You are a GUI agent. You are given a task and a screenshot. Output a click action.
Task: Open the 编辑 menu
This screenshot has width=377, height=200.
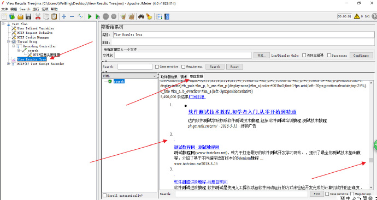[14, 9]
